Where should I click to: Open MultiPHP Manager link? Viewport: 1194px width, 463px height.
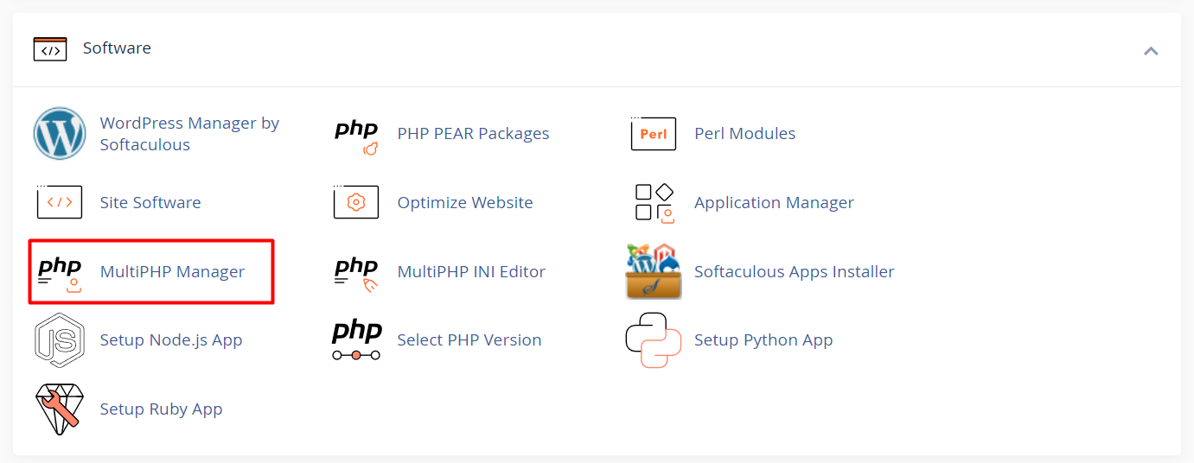172,272
